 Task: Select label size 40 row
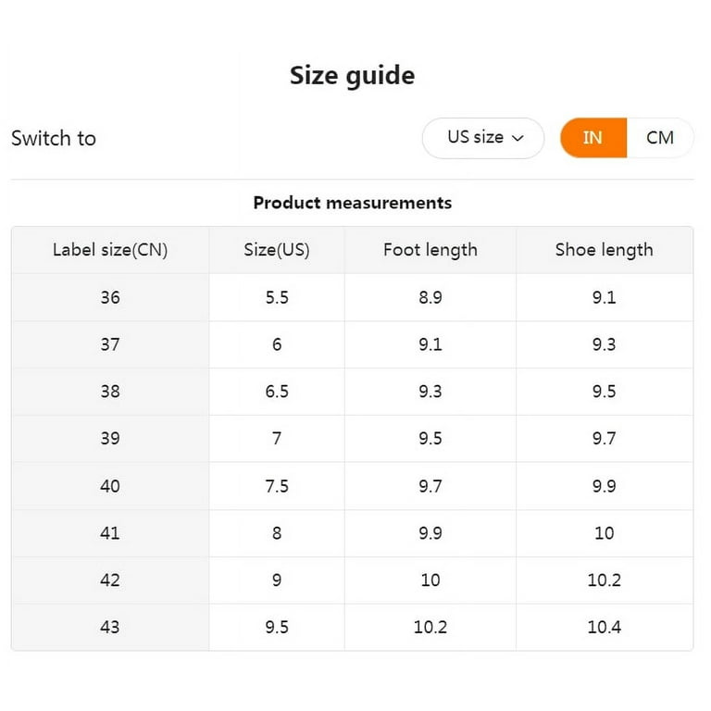353,486
